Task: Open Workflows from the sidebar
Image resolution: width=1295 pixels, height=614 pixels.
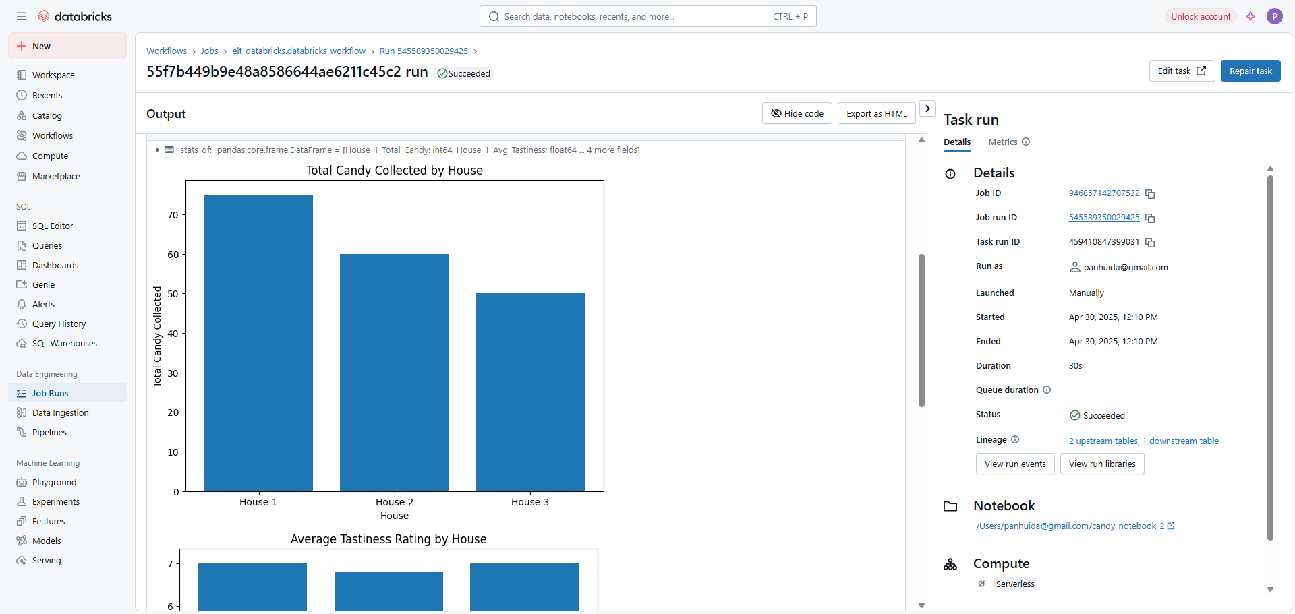Action: [67, 135]
